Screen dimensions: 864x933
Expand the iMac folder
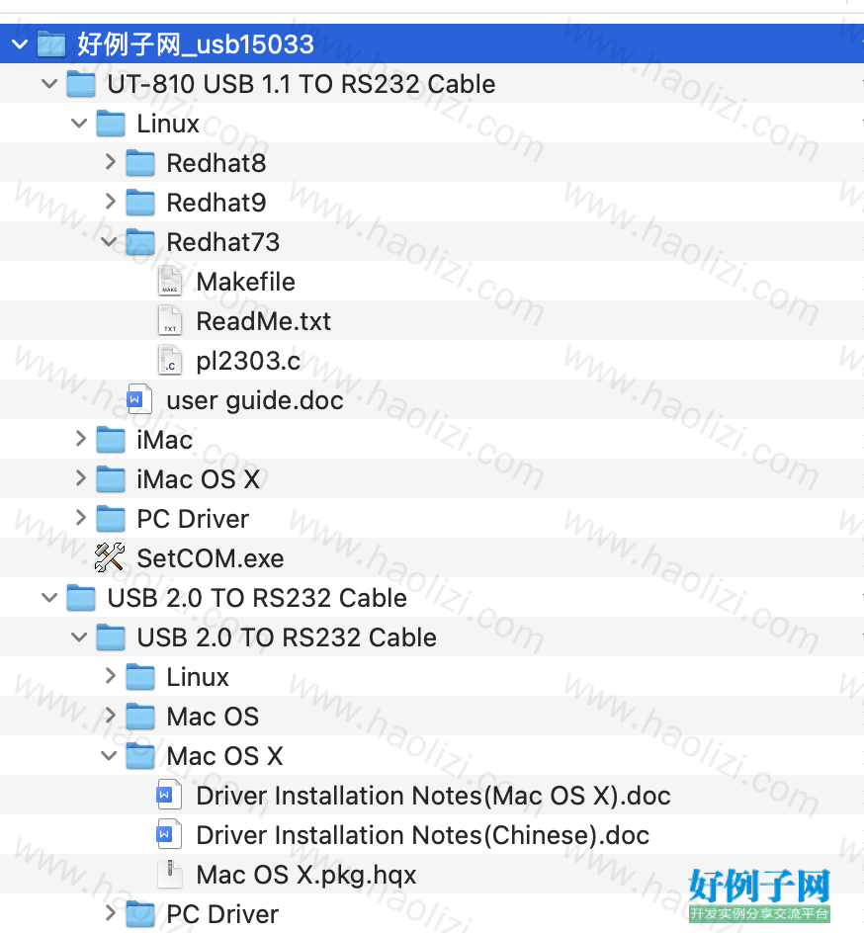(x=80, y=439)
